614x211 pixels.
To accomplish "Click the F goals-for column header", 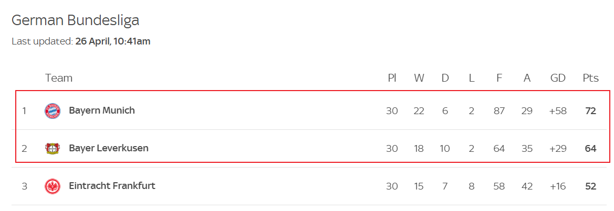I will (499, 78).
